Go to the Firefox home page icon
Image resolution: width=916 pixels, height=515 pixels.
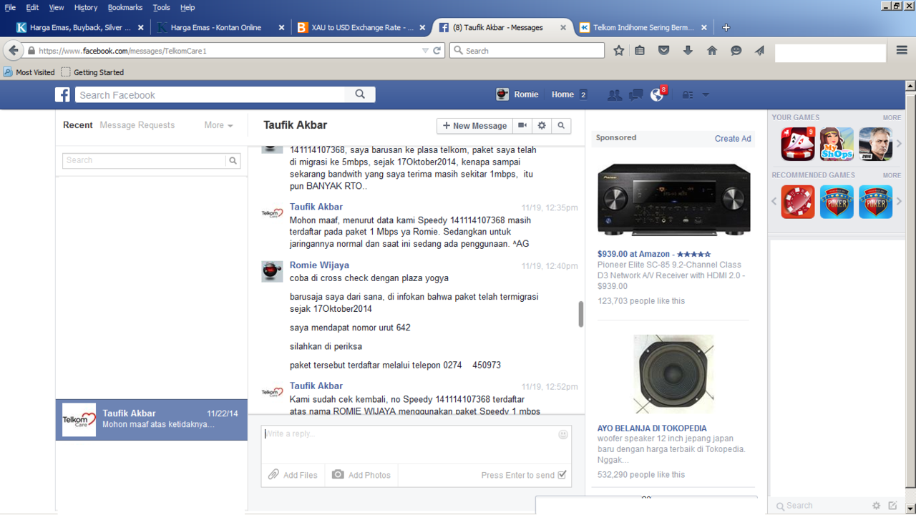[x=712, y=51]
